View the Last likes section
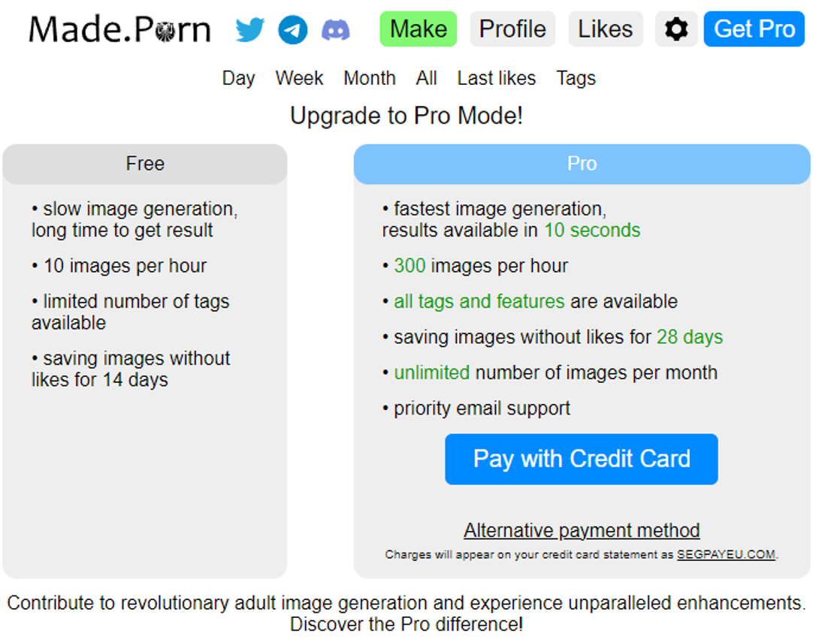813x642 pixels. [496, 78]
